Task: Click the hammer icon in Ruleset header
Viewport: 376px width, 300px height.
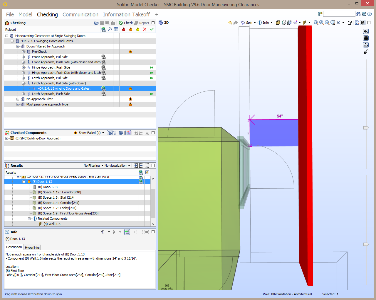Action: coord(110,29)
